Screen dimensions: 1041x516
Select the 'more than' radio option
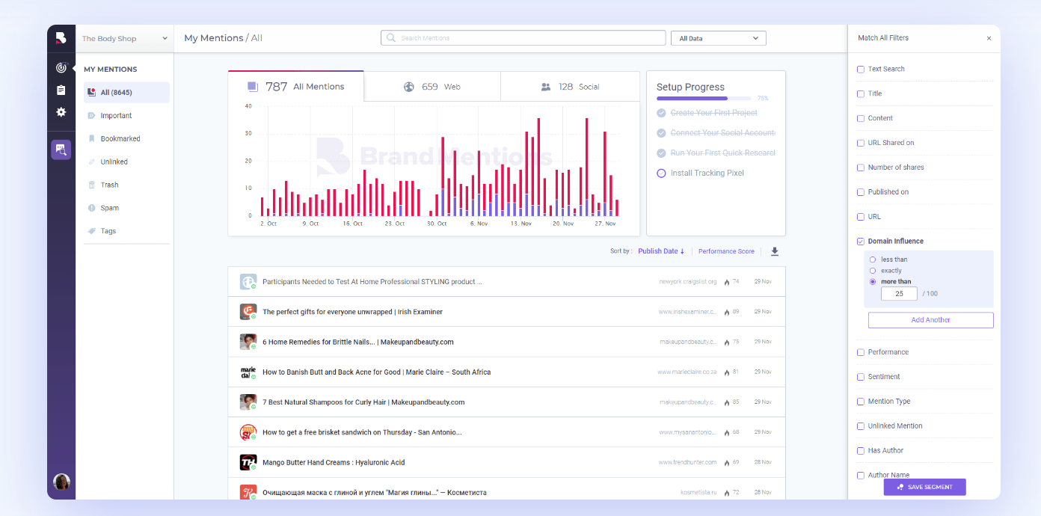873,282
